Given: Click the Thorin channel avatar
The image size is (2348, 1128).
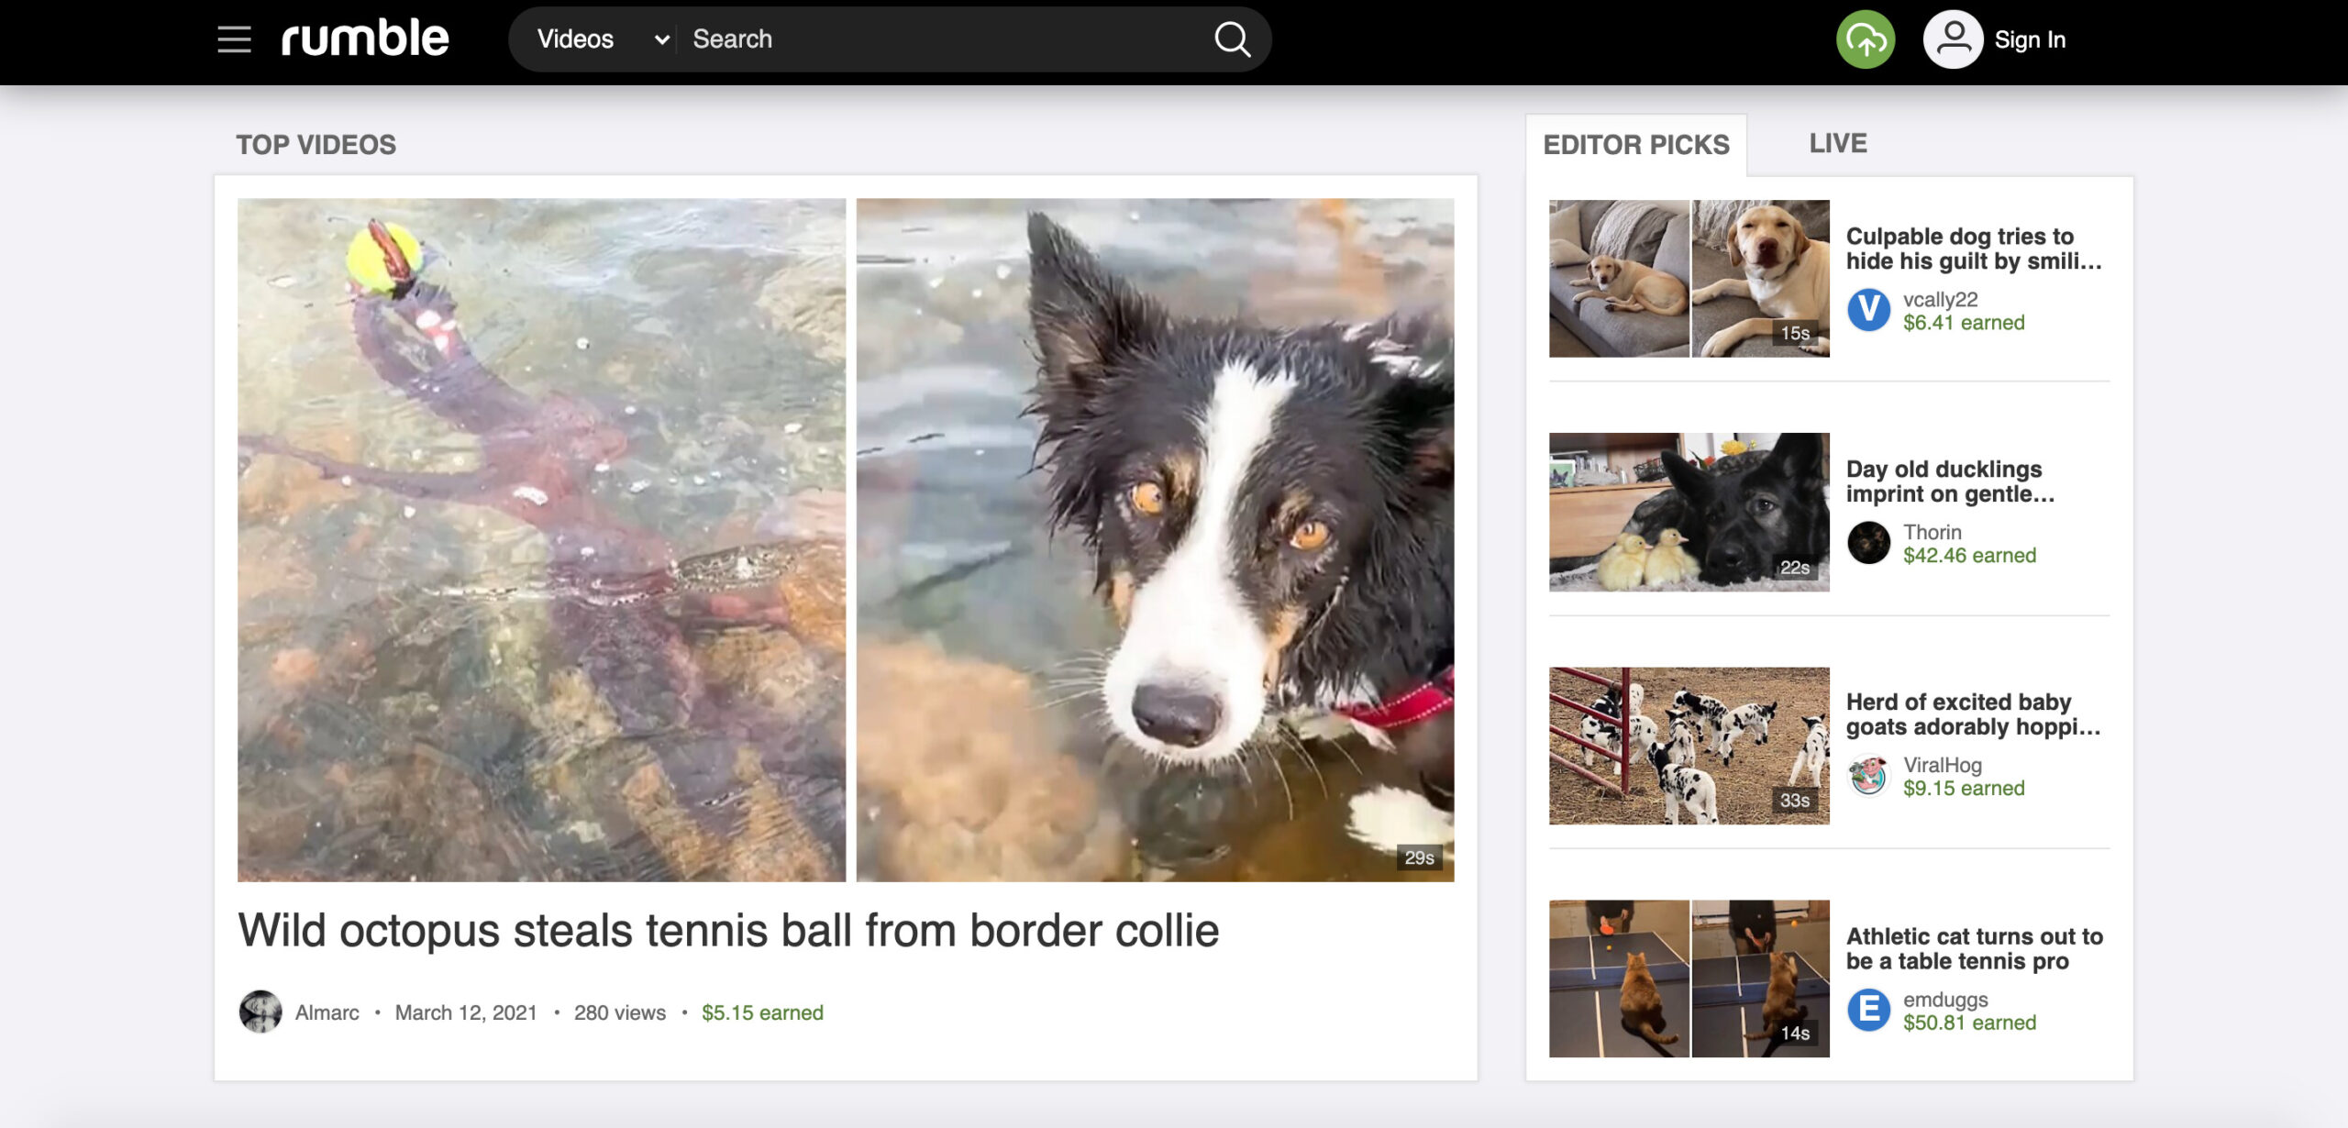Looking at the screenshot, I should [x=1868, y=543].
